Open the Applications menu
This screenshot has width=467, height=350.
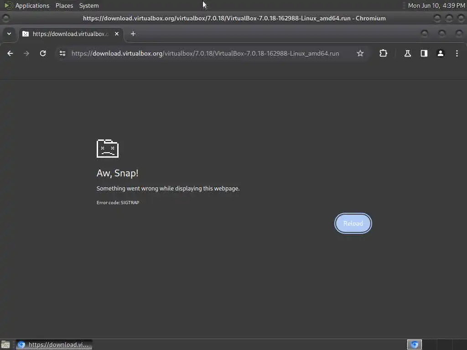pyautogui.click(x=32, y=5)
